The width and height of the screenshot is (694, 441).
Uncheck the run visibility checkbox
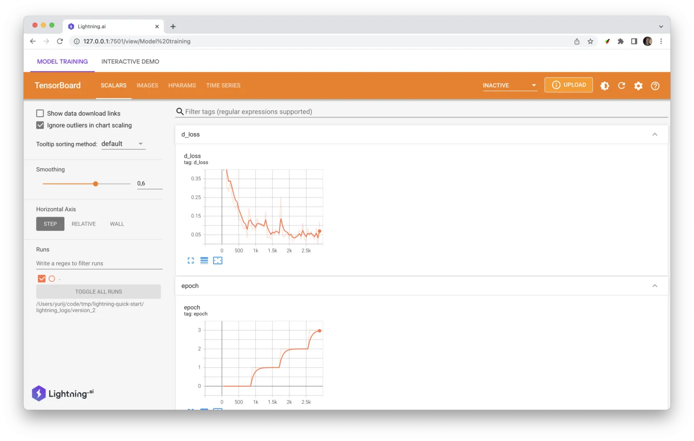coord(42,279)
